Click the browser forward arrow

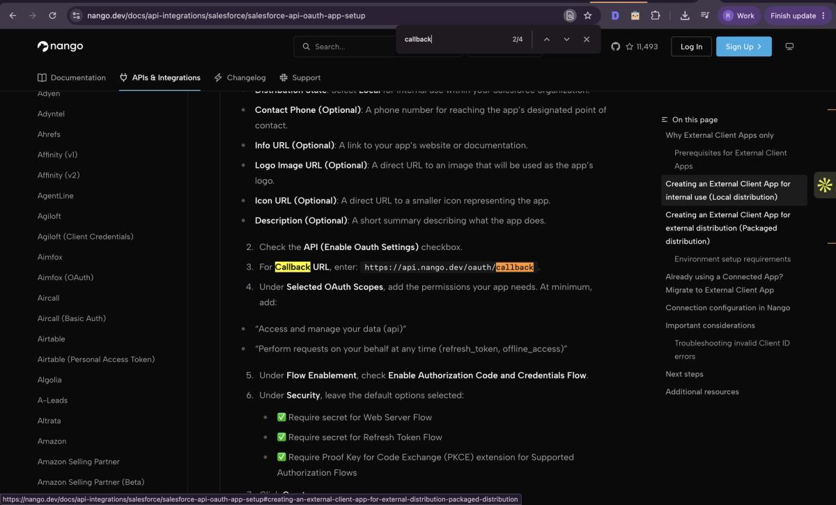[x=32, y=15]
